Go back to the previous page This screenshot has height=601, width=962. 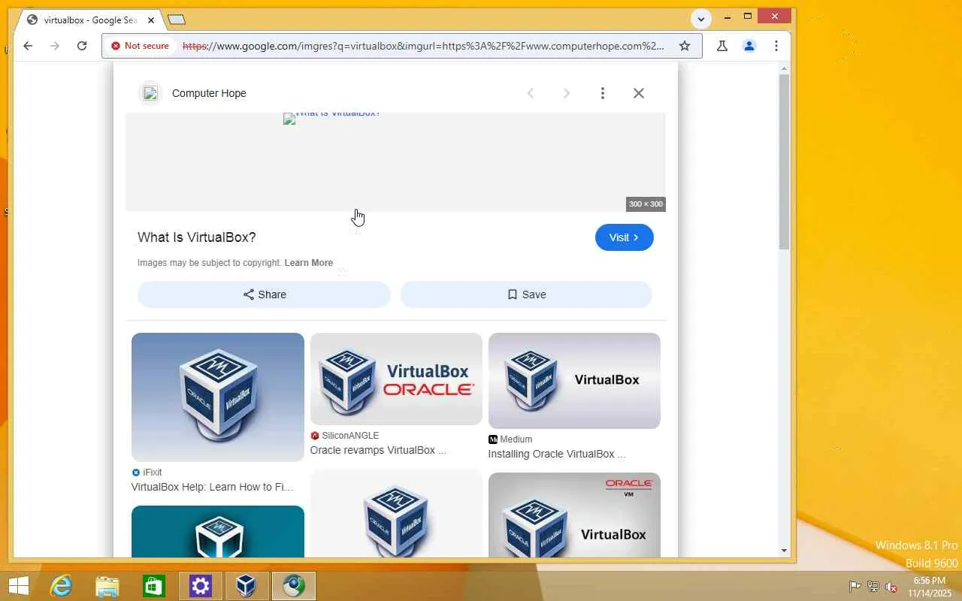point(28,46)
